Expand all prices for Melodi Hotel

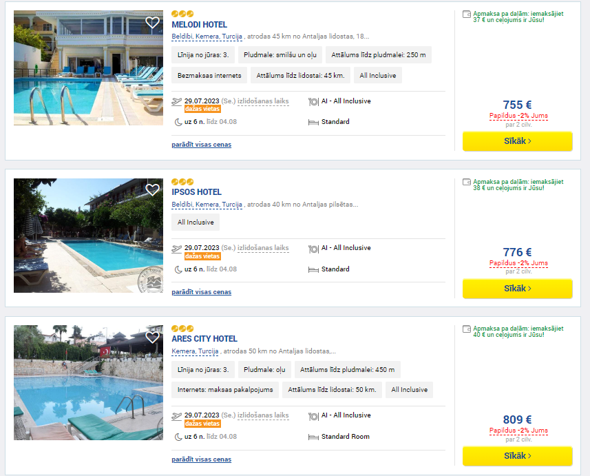(201, 145)
